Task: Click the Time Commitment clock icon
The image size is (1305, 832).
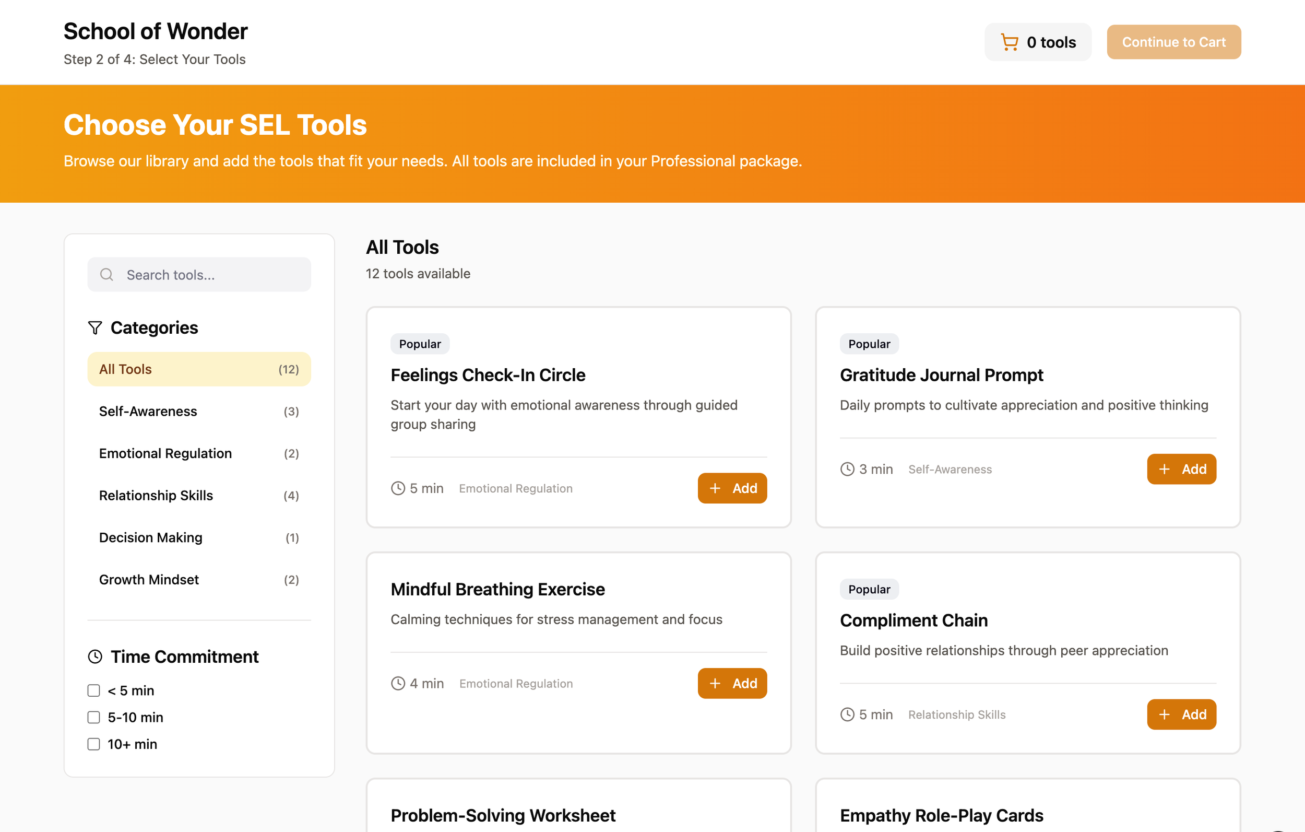Action: (x=95, y=657)
